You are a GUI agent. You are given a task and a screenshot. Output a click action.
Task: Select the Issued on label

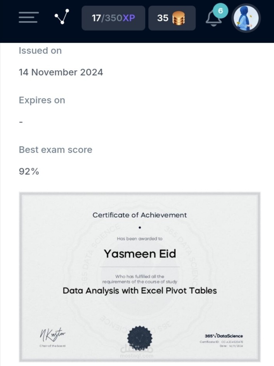(40, 51)
